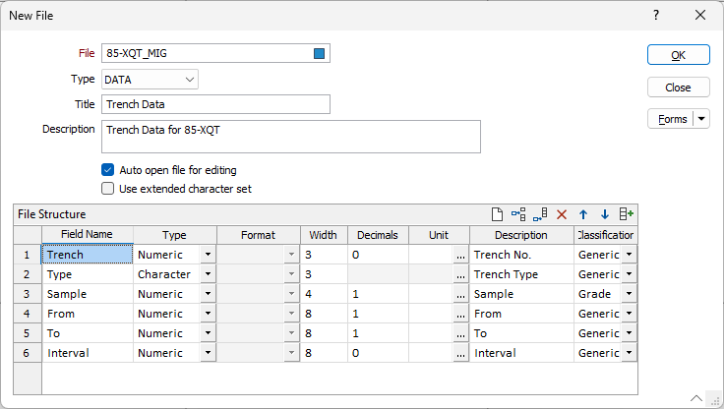Open Unit ellipsis for From row

pyautogui.click(x=460, y=314)
